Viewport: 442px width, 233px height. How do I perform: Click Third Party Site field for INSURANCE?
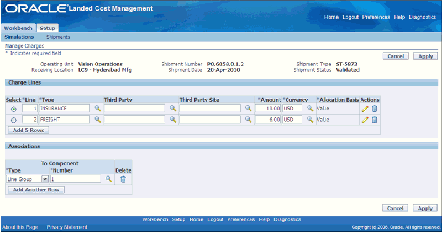coord(210,108)
